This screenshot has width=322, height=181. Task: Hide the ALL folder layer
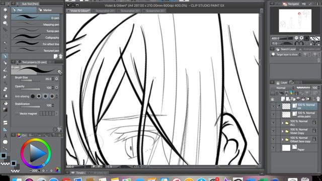(273, 123)
